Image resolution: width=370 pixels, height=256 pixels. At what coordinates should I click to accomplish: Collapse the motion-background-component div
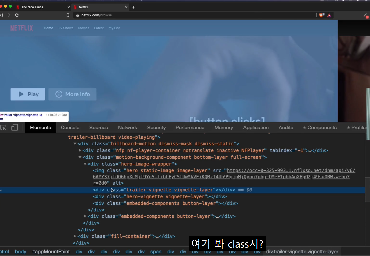click(x=80, y=157)
